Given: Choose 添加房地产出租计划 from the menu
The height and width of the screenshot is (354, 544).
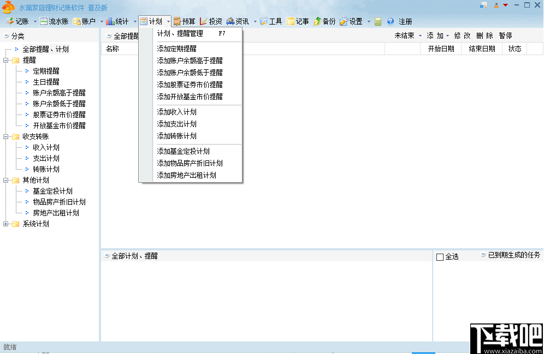Looking at the screenshot, I should point(197,175).
